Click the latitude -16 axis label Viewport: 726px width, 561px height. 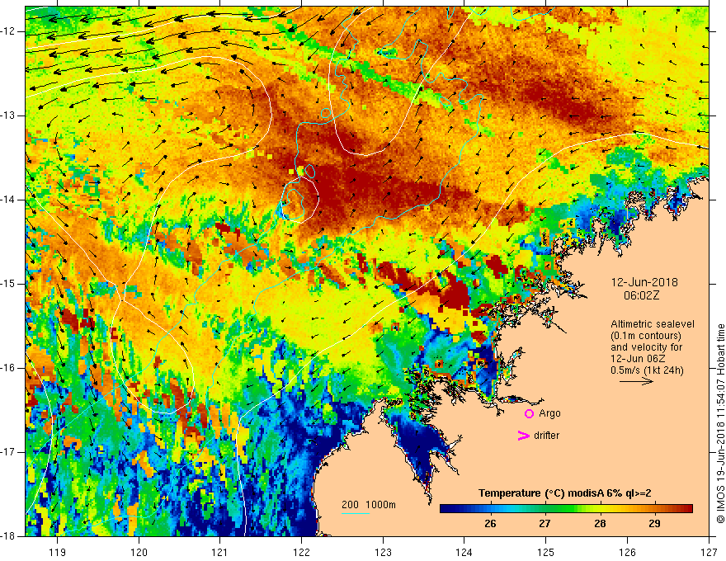tap(9, 368)
